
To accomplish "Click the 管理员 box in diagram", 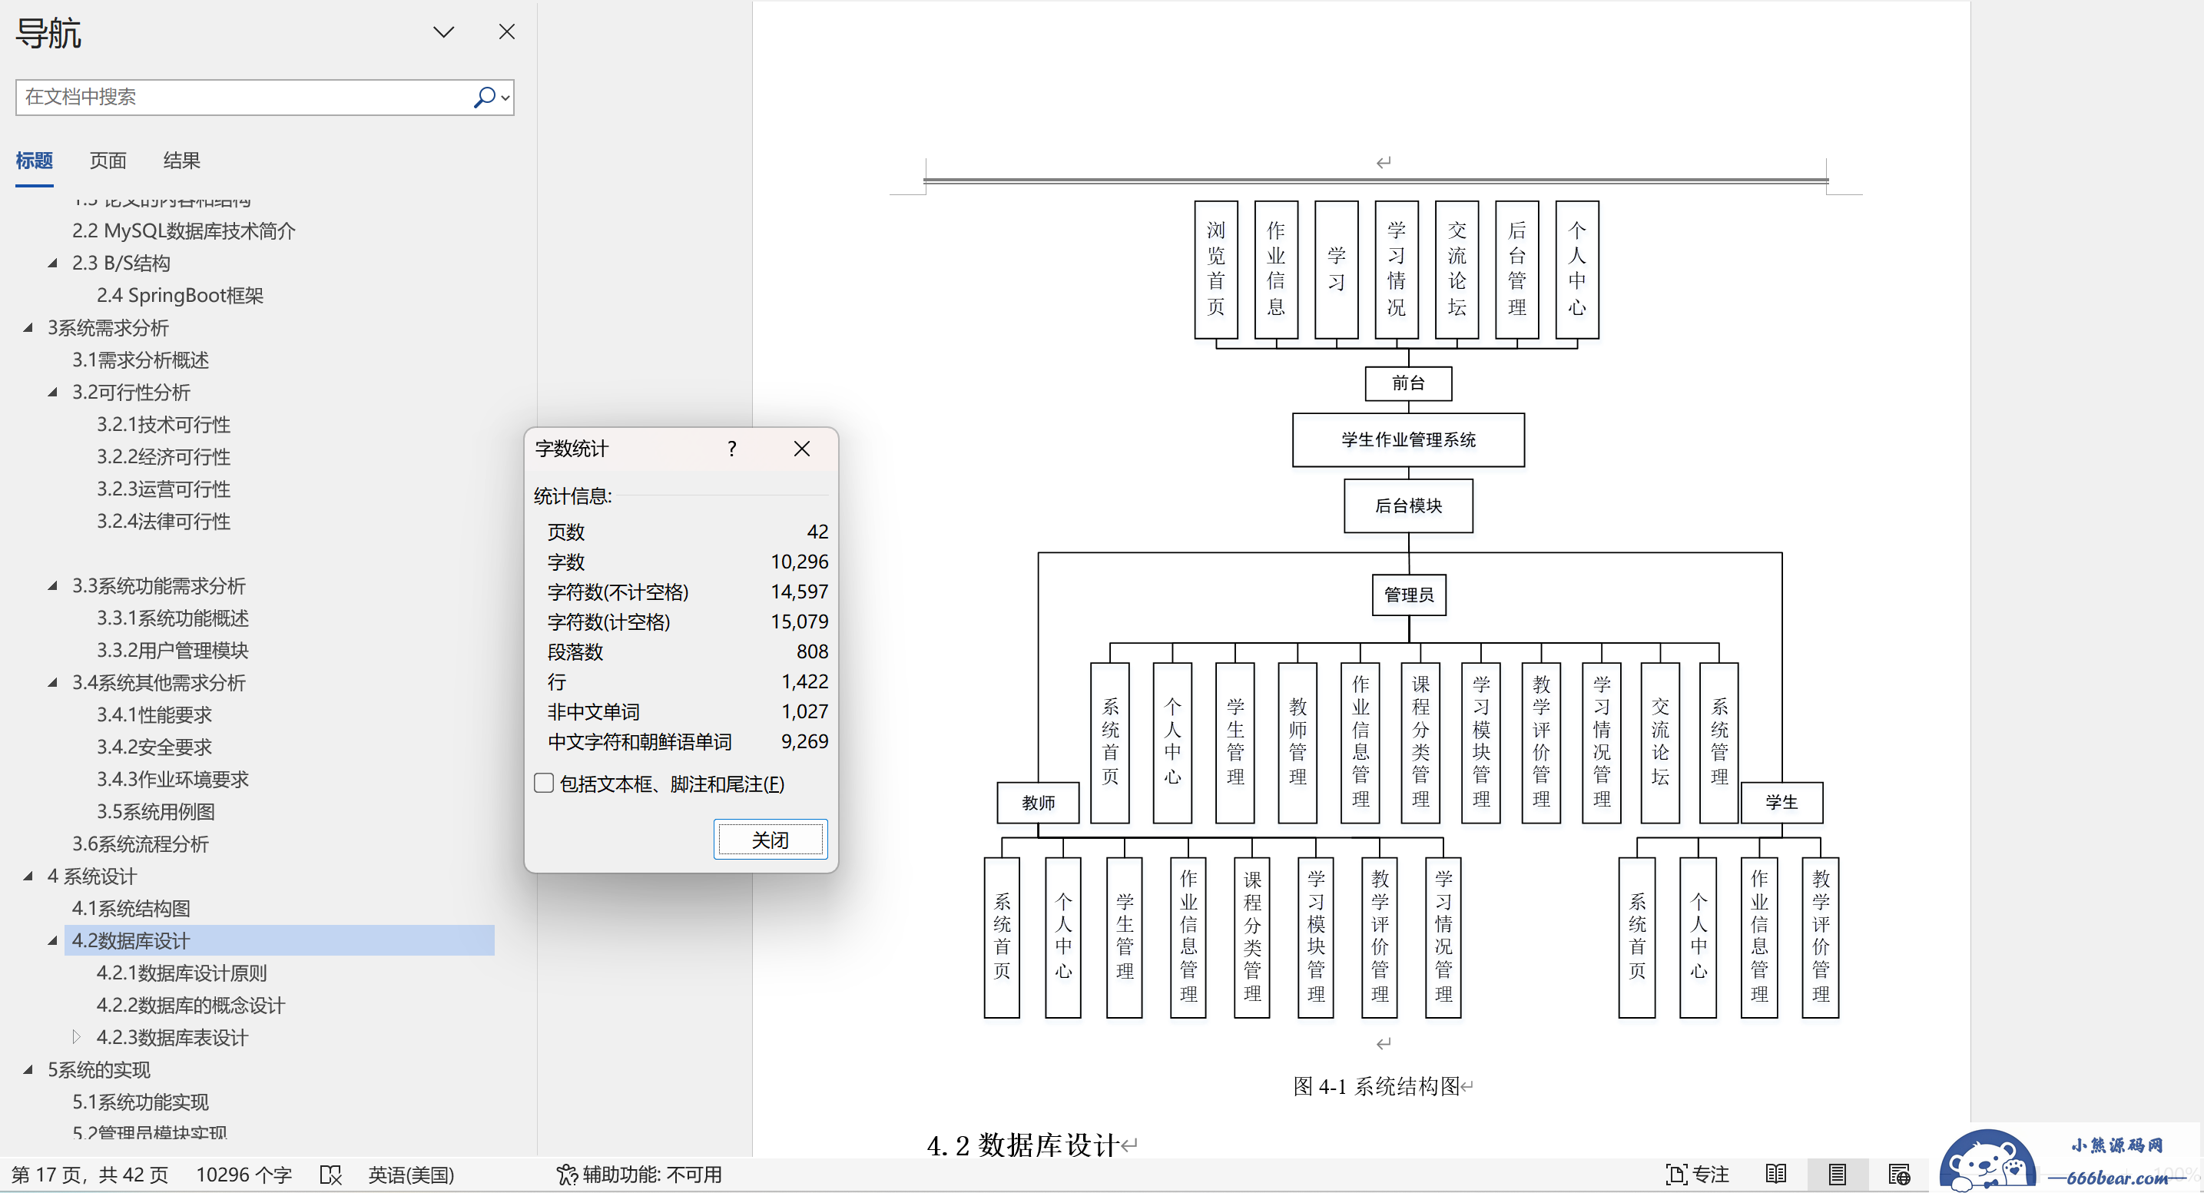I will point(1408,595).
